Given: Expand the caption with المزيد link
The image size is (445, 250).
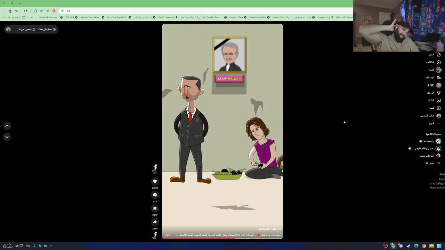Looking at the screenshot, I should coord(167,235).
